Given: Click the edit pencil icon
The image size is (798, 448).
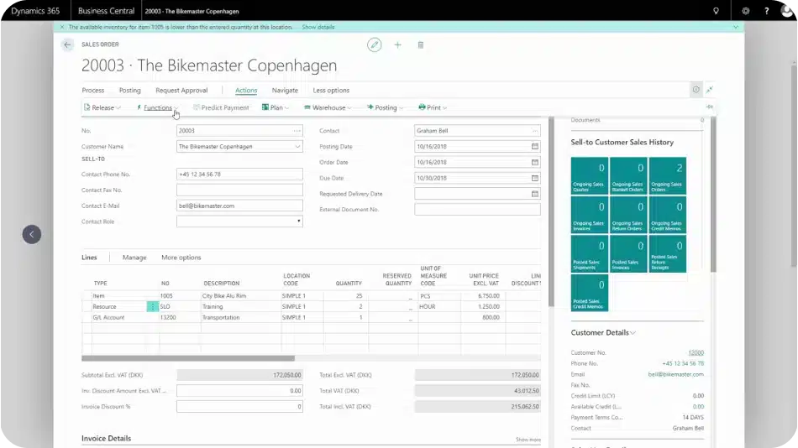Looking at the screenshot, I should pyautogui.click(x=374, y=44).
